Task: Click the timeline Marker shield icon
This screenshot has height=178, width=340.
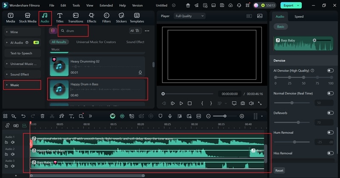Action: coord(160,116)
